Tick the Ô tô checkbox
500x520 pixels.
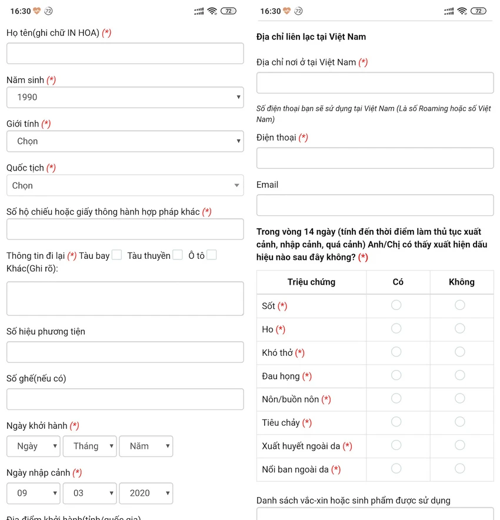tap(212, 255)
